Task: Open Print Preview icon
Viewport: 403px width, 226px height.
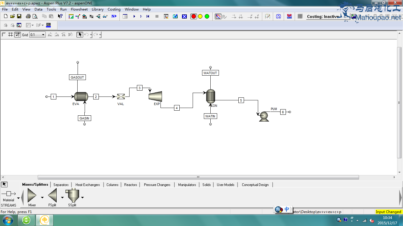Action: click(35, 16)
